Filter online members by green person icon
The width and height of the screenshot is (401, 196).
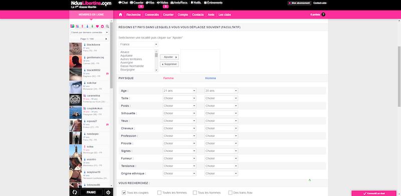pyautogui.click(x=92, y=26)
